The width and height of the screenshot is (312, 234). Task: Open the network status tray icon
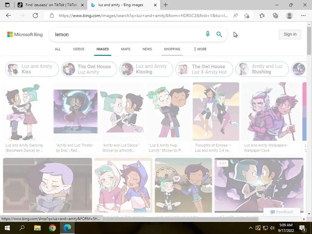coord(265,228)
